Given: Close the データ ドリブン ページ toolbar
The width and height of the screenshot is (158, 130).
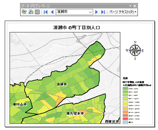Looking at the screenshot, I should click(x=135, y=6).
